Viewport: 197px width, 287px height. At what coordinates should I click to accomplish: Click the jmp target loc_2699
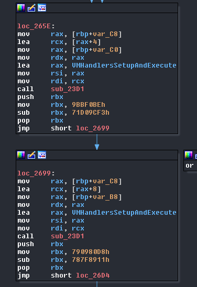93,128
